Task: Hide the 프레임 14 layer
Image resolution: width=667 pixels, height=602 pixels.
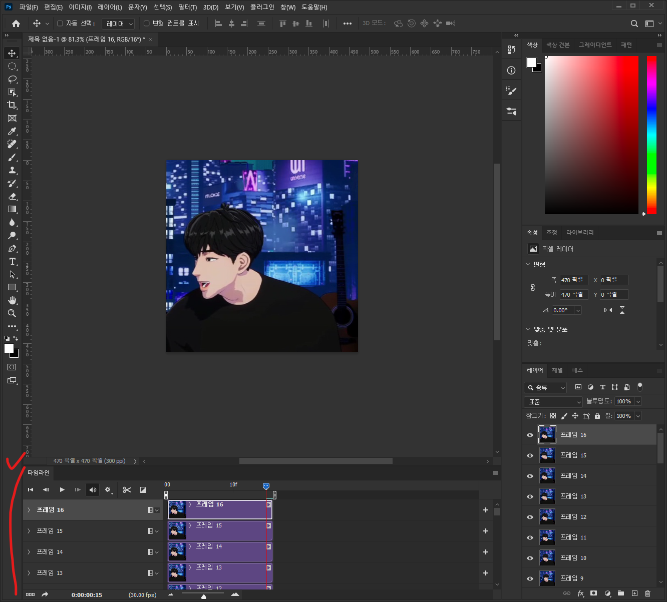Action: (530, 476)
